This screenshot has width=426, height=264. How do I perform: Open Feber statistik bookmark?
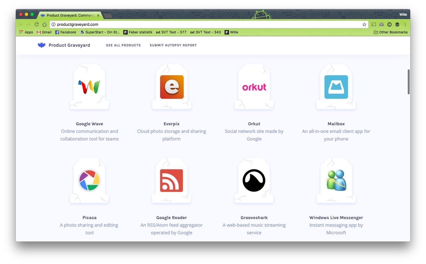pos(138,32)
